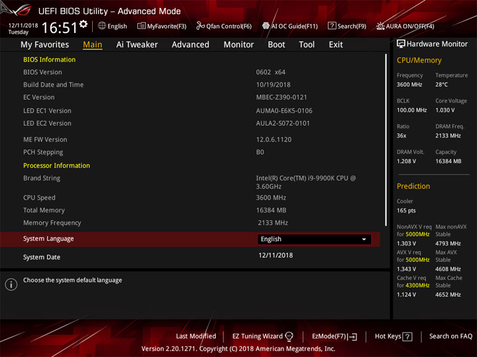Click the Max nonAVX 4793 MHz value
Viewport: 477px width, 357px height.
coord(448,243)
